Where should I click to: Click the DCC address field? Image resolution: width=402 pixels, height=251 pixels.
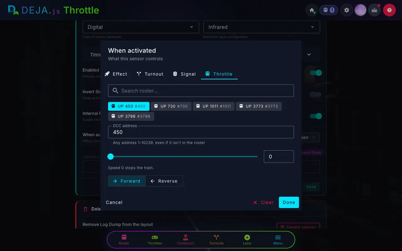(201, 132)
